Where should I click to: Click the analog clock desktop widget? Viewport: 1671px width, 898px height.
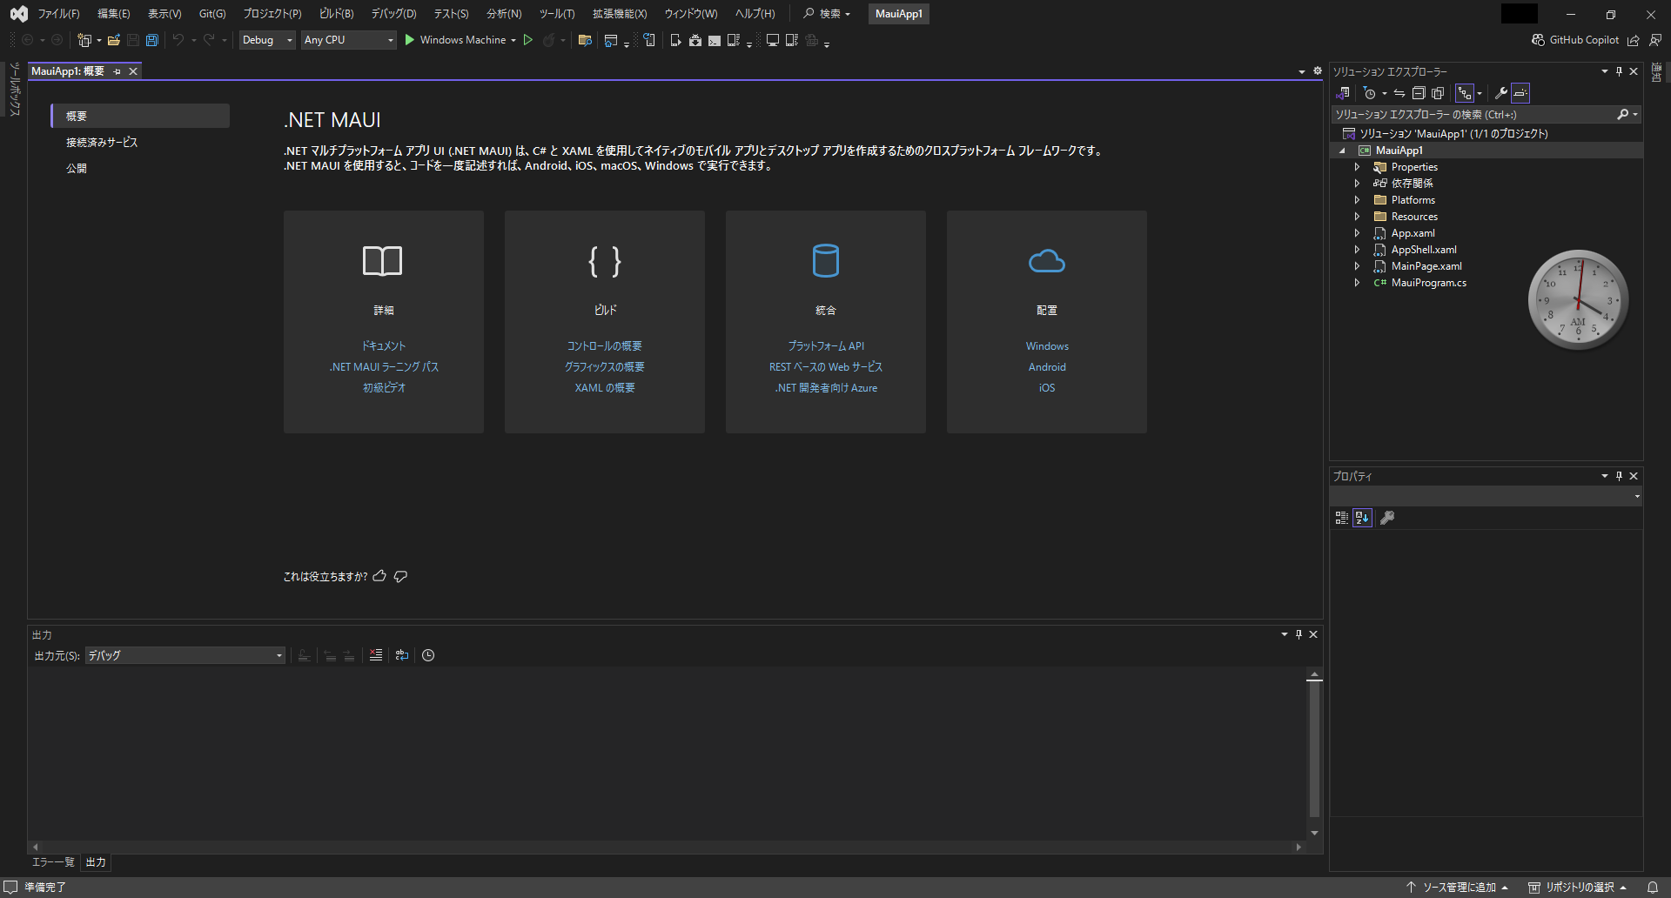pyautogui.click(x=1578, y=300)
